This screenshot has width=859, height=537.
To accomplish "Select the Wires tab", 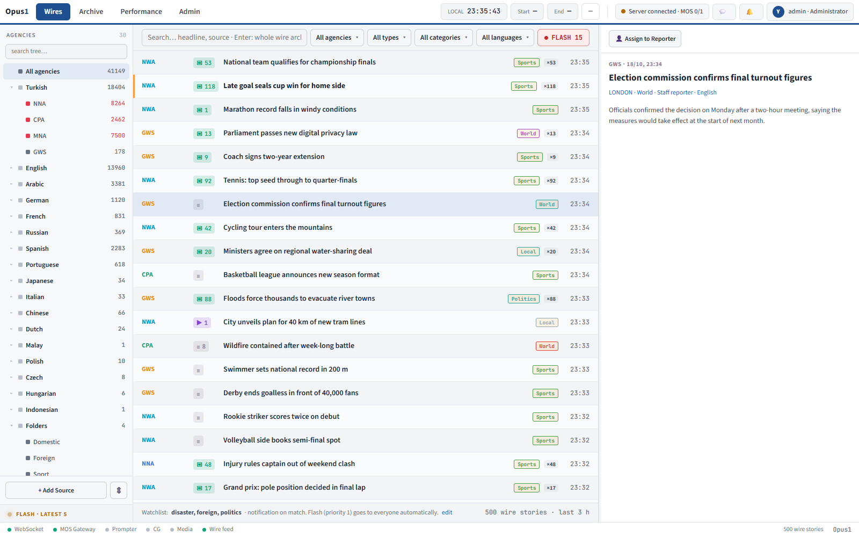I will 53,11.
